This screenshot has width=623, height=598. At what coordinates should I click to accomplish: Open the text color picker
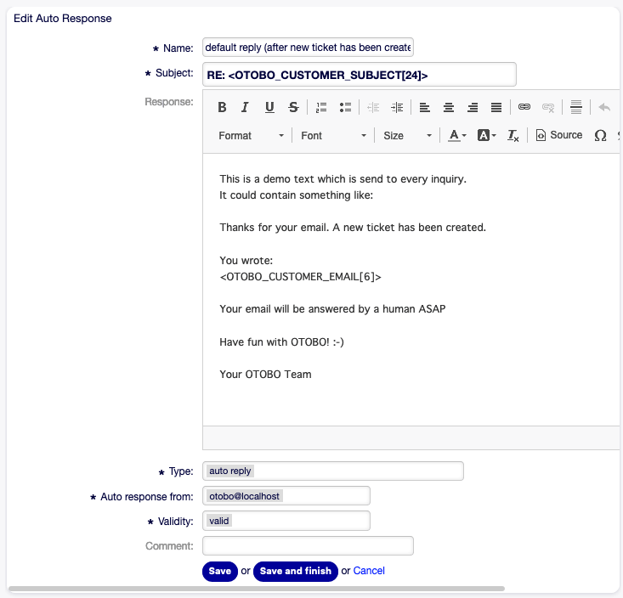(x=457, y=136)
